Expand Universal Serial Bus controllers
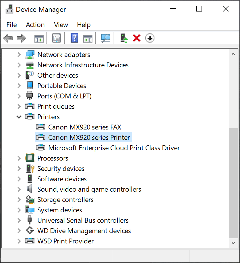Screen dimensions: 240x263 click(x=19, y=220)
